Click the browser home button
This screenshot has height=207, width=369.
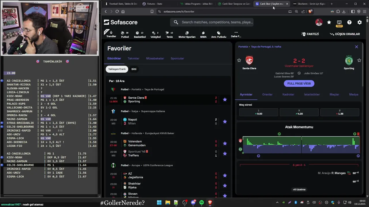[x=123, y=11]
